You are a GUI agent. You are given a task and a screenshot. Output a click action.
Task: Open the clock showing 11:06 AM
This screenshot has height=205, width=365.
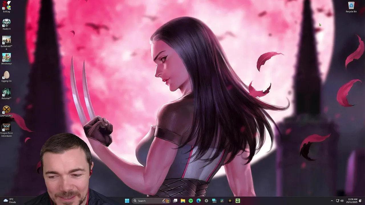pos(352,201)
